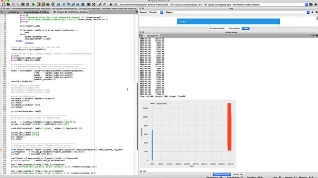The width and height of the screenshot is (318, 178).
Task: Open the Variable explorer tab
Action: [217, 29]
